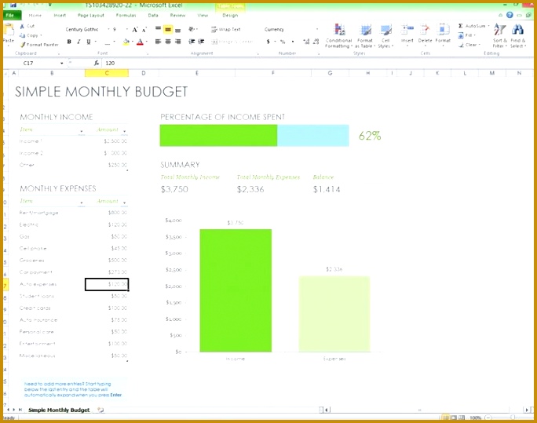
Task: Open the Name Box dropdown next to C17
Action: pyautogui.click(x=62, y=64)
